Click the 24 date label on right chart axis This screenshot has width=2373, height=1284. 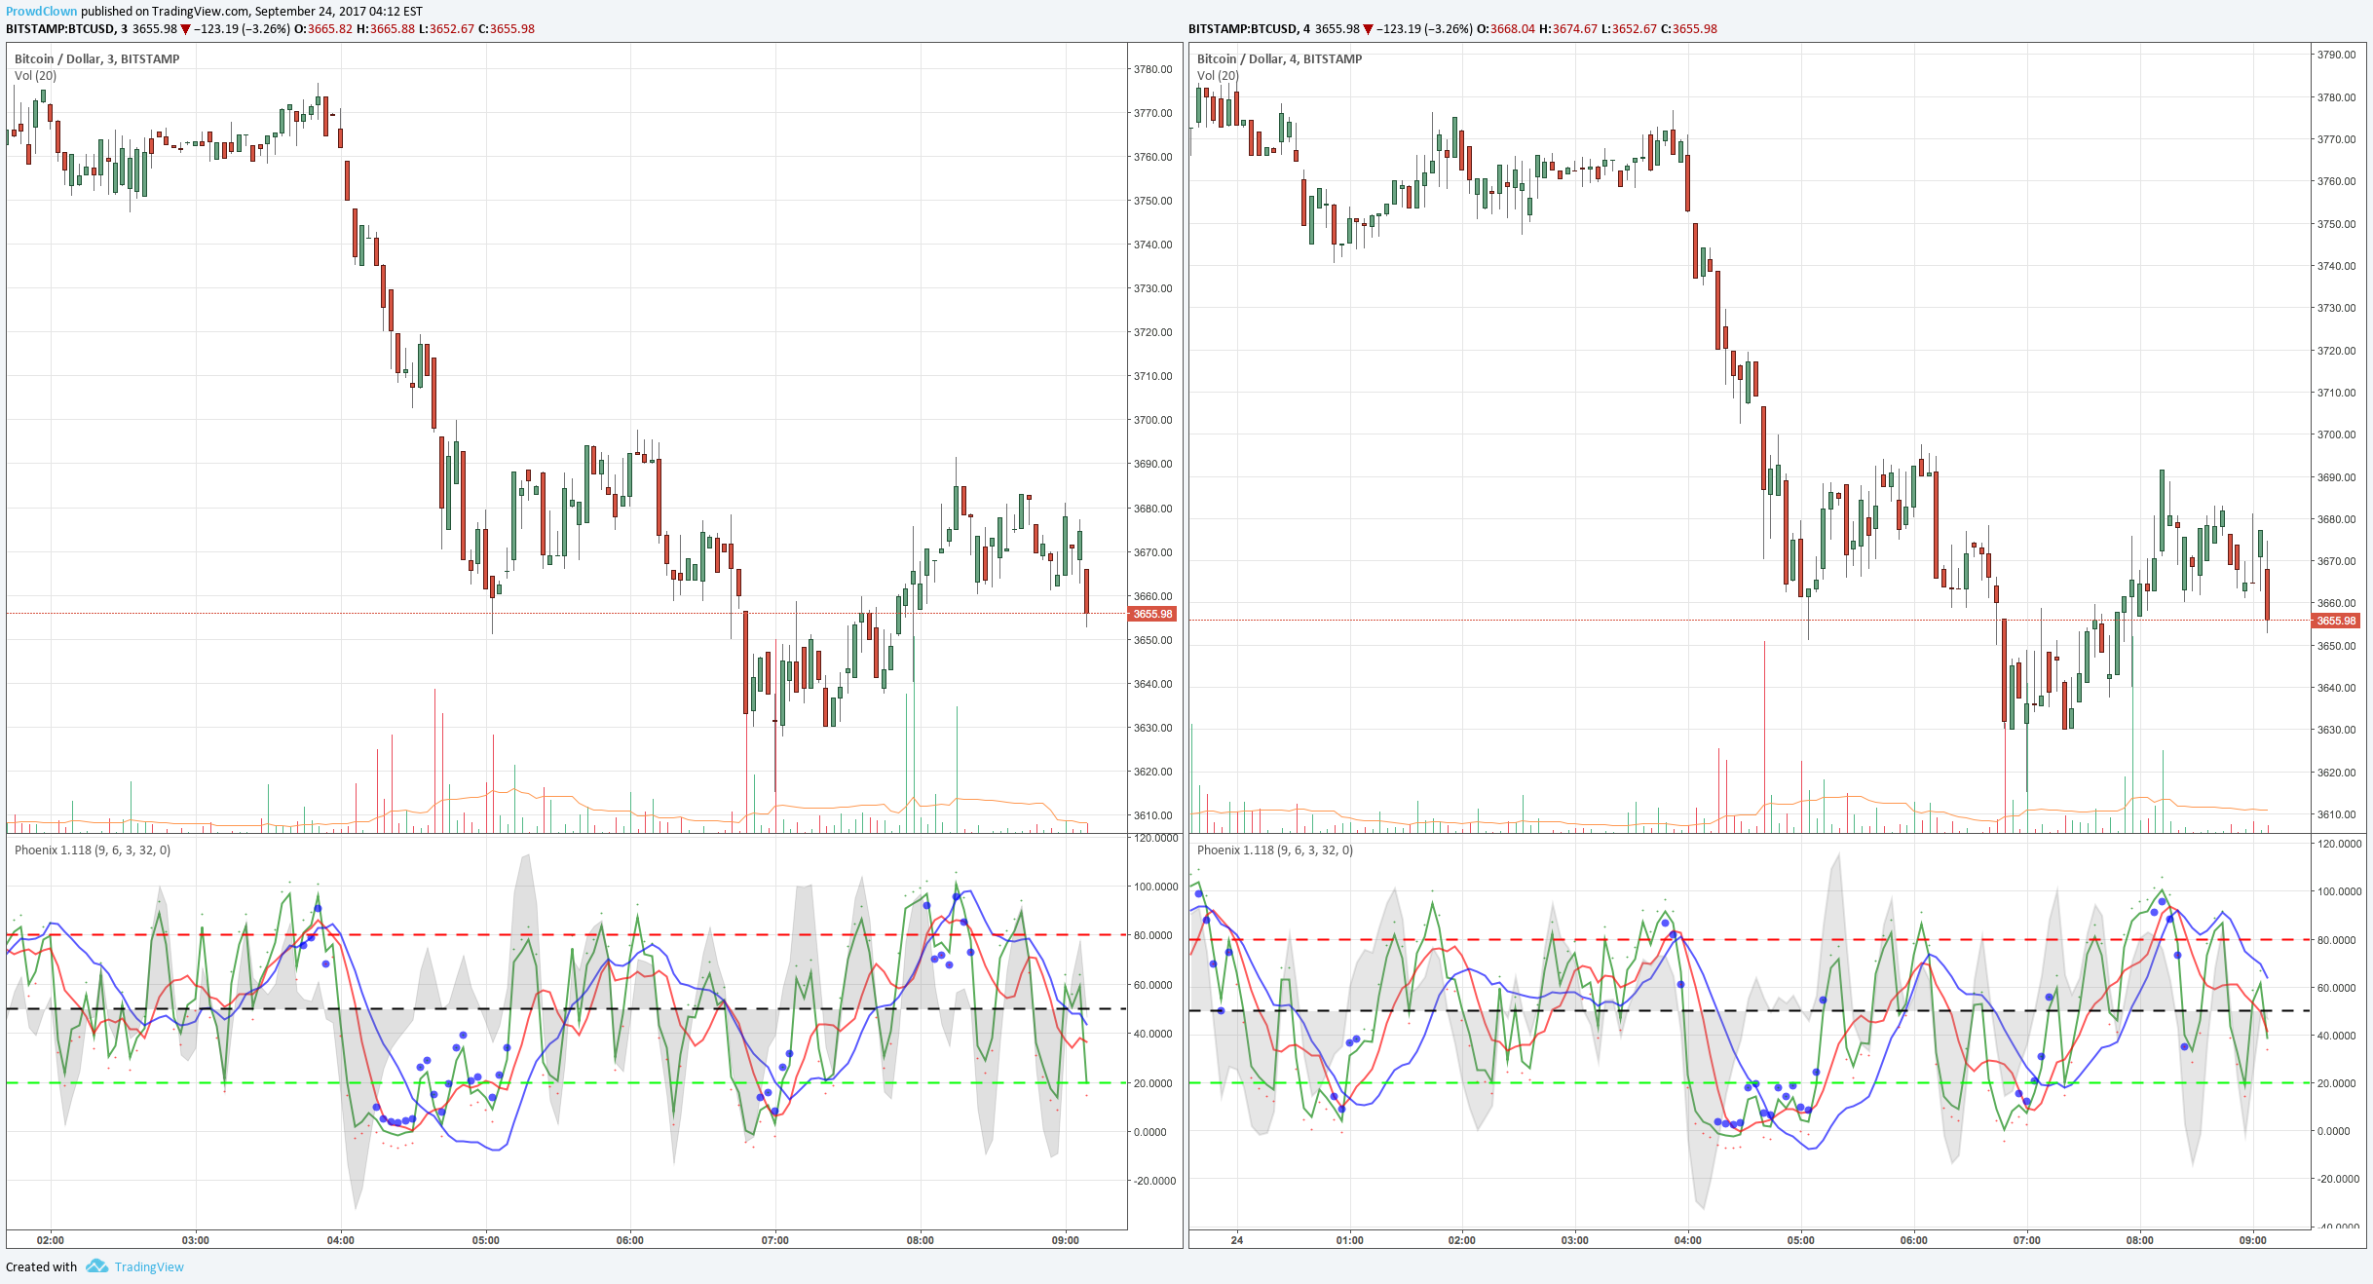pyautogui.click(x=1237, y=1240)
